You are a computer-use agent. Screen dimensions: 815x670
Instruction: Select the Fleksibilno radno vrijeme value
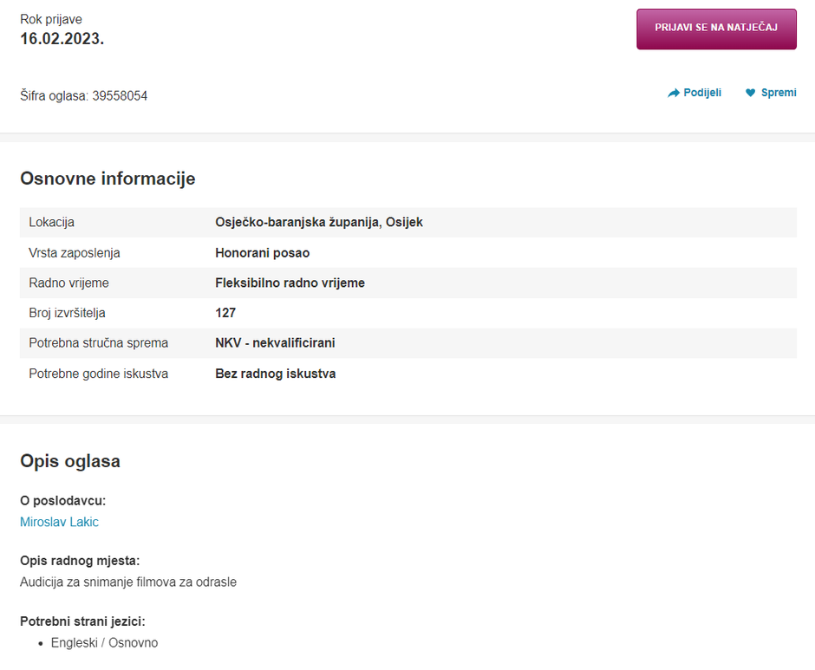(x=290, y=283)
